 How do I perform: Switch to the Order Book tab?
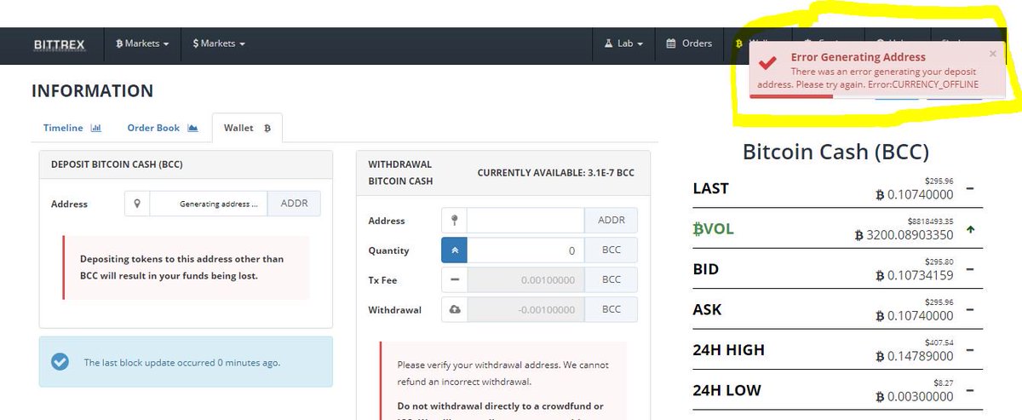tap(163, 128)
